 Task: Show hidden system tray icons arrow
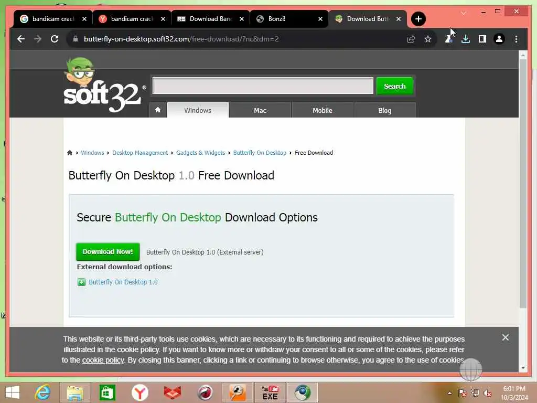449,393
